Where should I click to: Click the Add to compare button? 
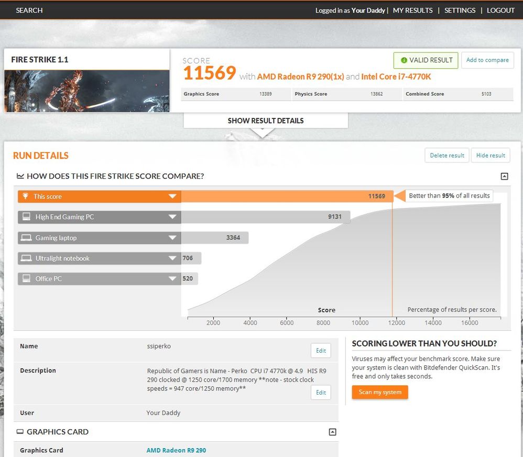point(487,60)
